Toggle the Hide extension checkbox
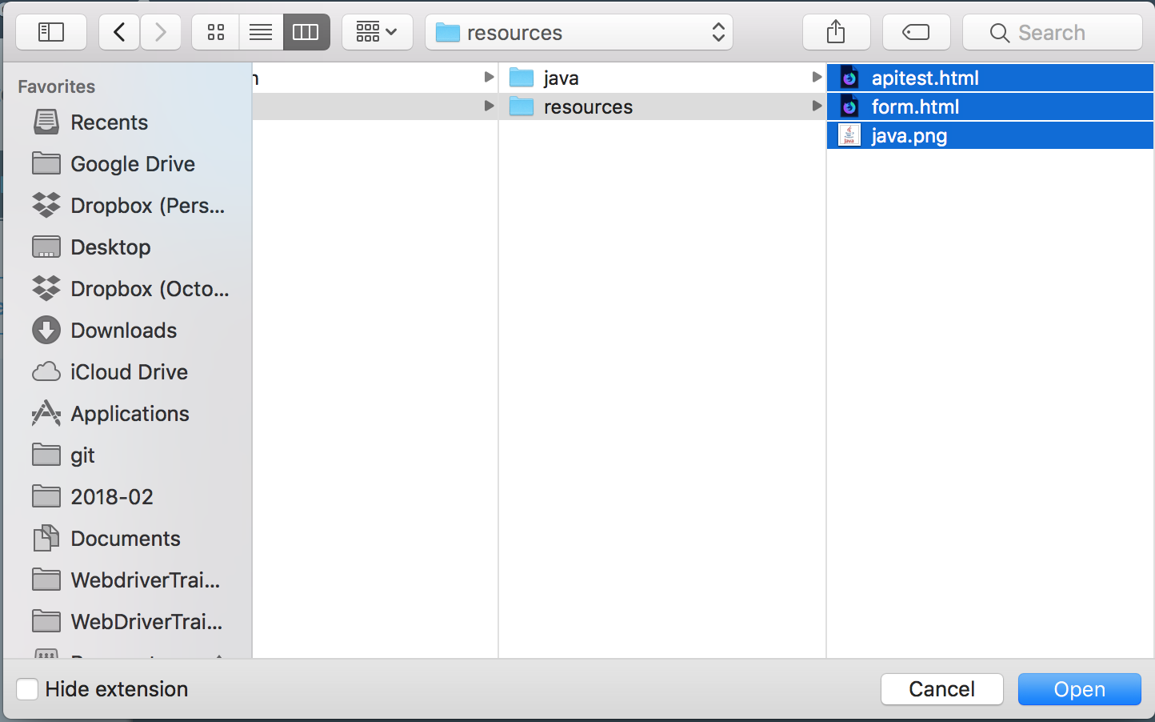The height and width of the screenshot is (722, 1155). [27, 689]
